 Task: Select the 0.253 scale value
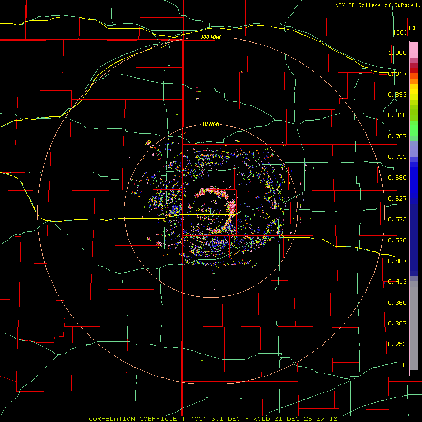coord(397,344)
